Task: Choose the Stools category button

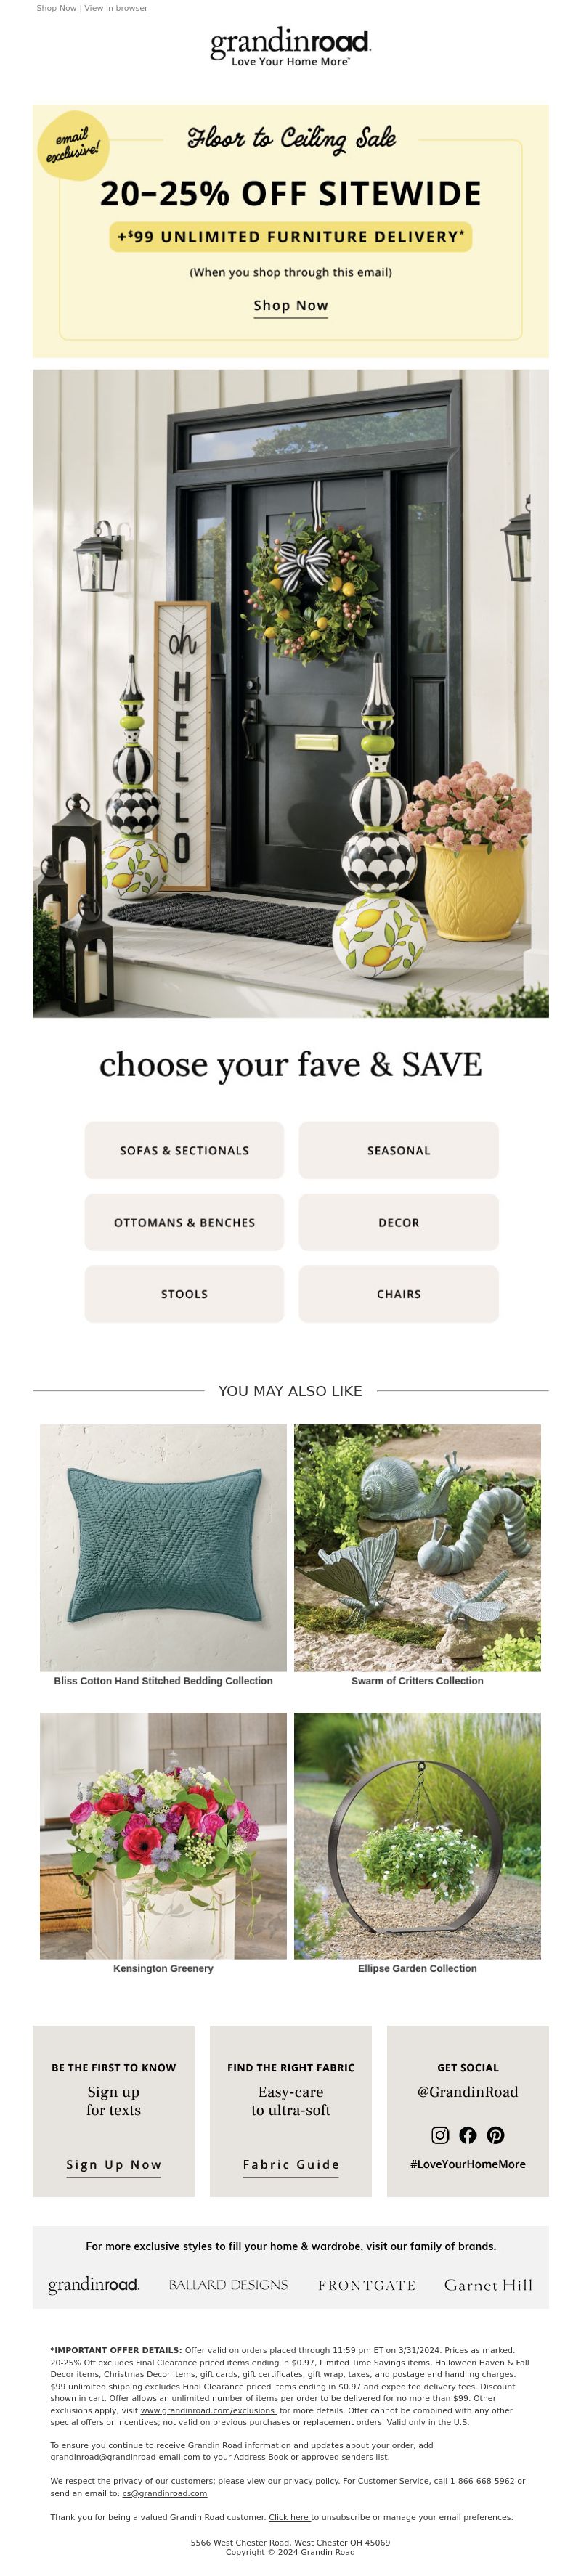Action: point(184,1294)
